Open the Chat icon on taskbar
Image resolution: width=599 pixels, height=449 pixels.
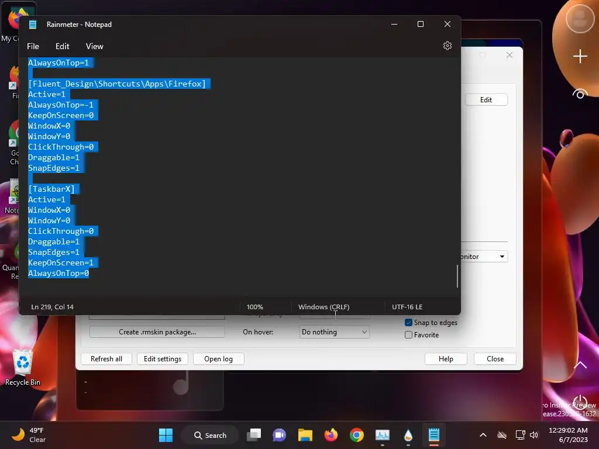coord(279,435)
